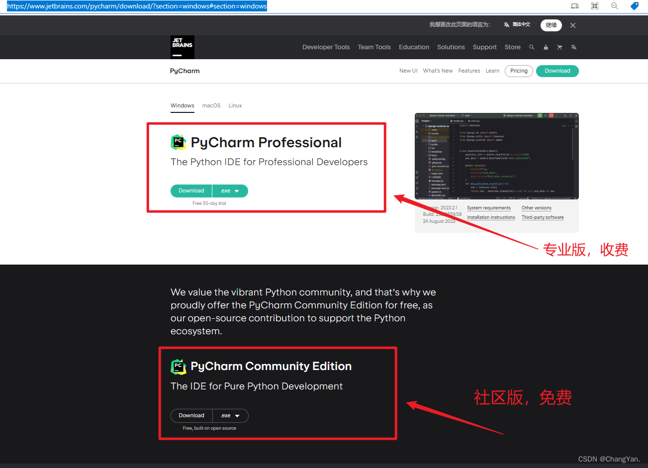Screen dimensions: 648x468
Task: Click the 'Free 30-day trial' text
Action: pos(209,203)
